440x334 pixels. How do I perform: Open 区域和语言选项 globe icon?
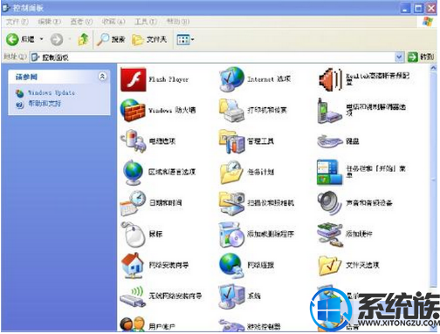click(133, 172)
